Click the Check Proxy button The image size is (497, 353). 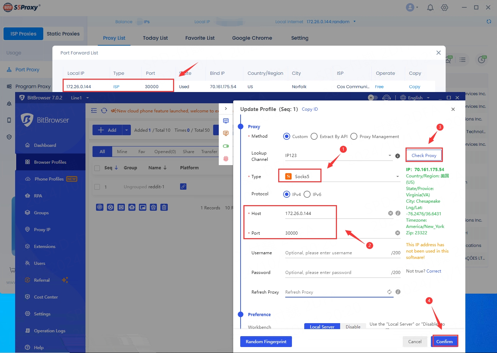coord(424,155)
